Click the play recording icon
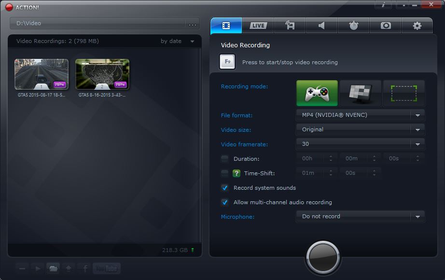The height and width of the screenshot is (280, 445). coord(38,268)
